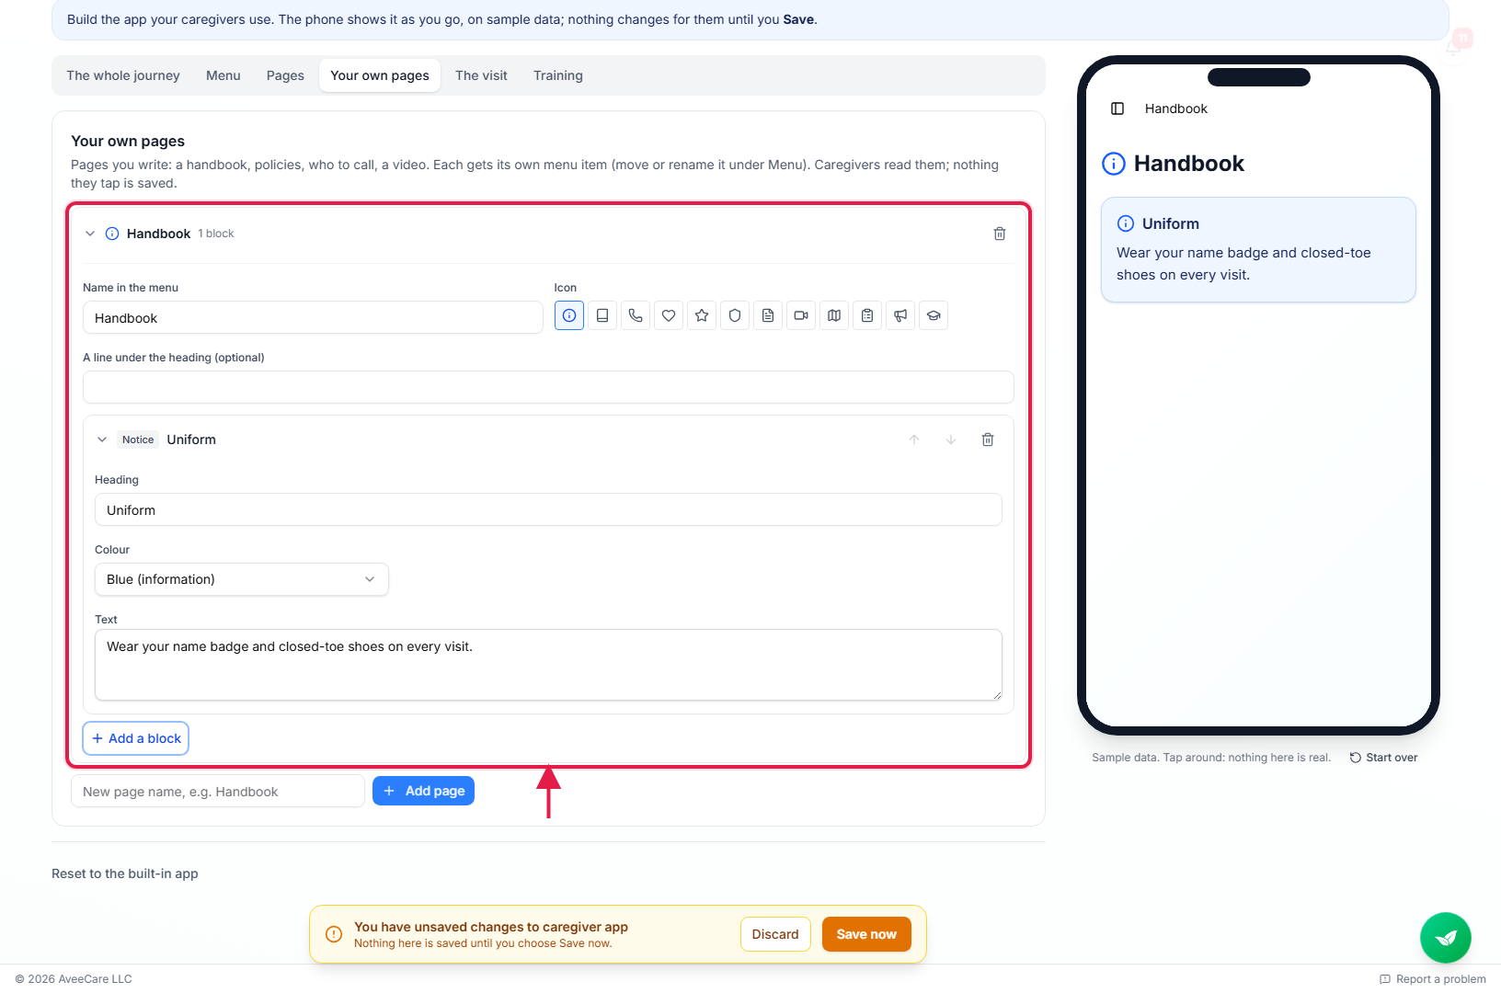1501x993 pixels.
Task: Click Save now
Action: point(866,934)
